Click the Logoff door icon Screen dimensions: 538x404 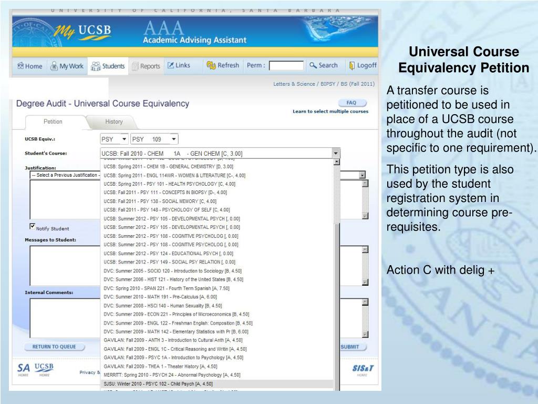(351, 66)
